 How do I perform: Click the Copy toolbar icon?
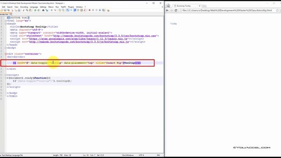[x=27, y=10]
